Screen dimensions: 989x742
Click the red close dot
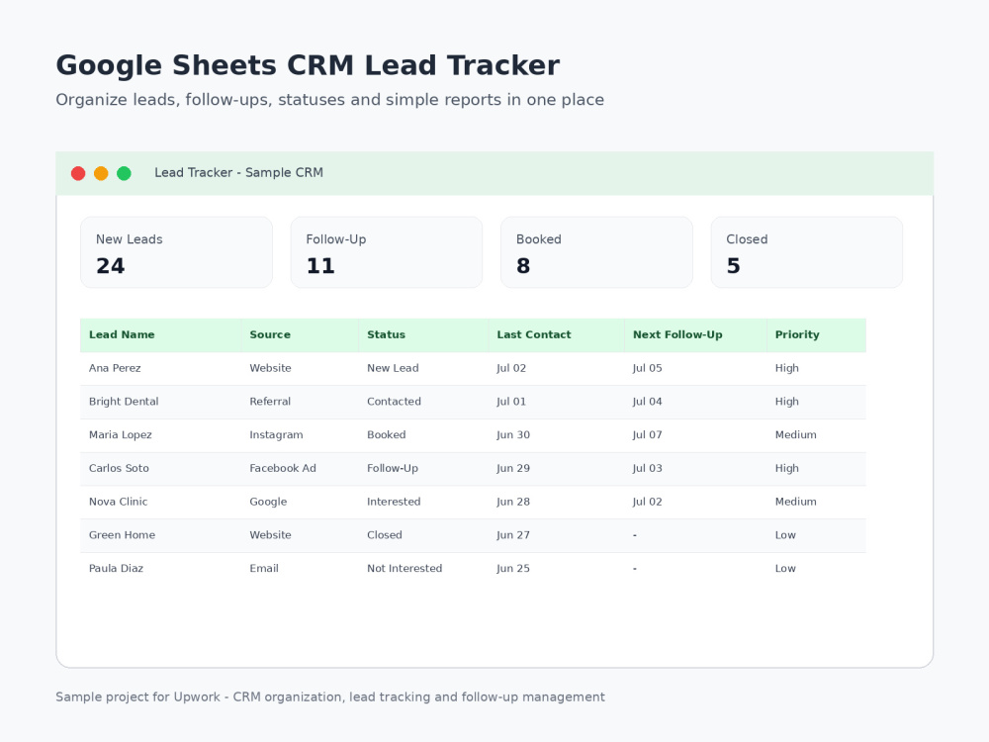click(78, 173)
